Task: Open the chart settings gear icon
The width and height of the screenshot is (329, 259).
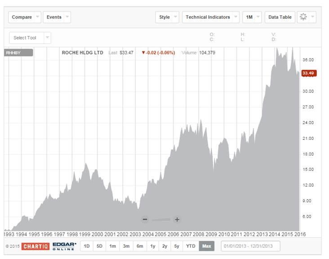Action: [303, 17]
